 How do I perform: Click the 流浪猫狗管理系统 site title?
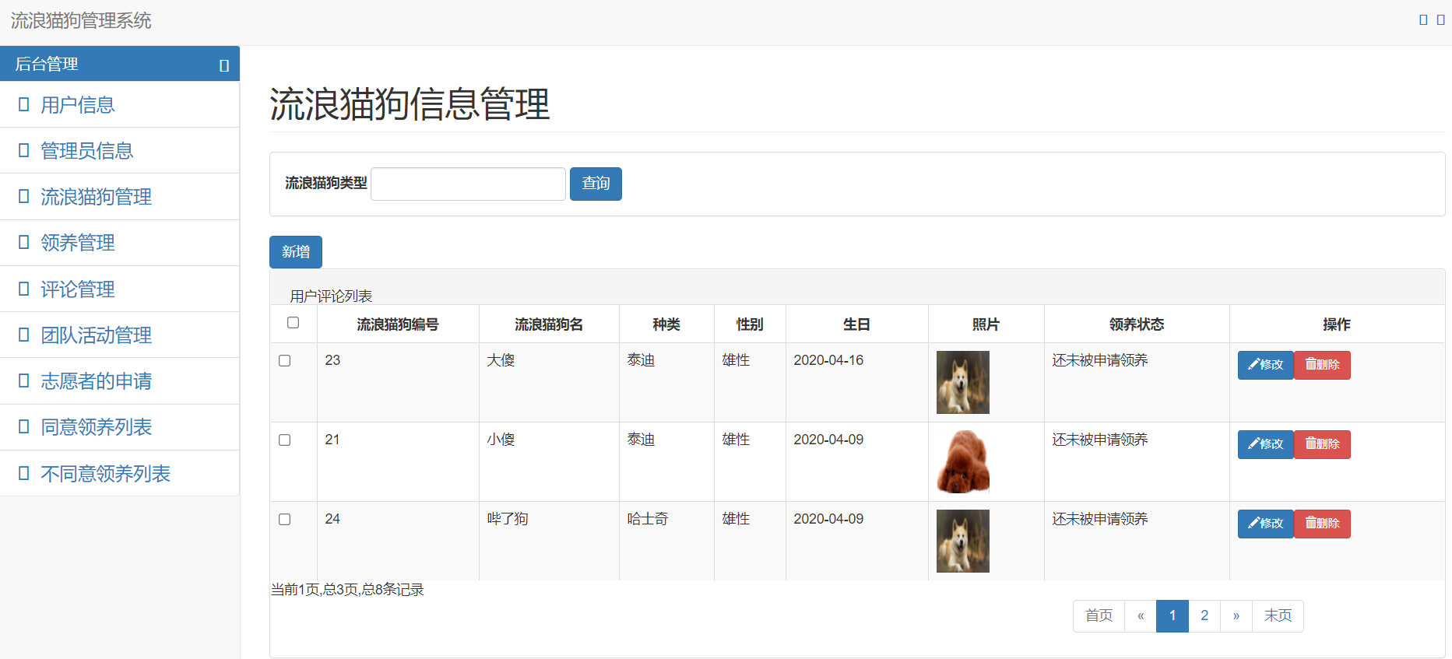point(81,21)
